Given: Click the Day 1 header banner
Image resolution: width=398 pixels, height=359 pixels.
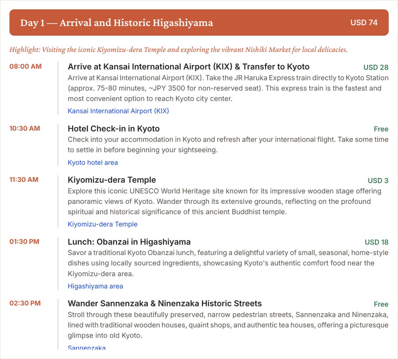Looking at the screenshot, I should click(199, 23).
